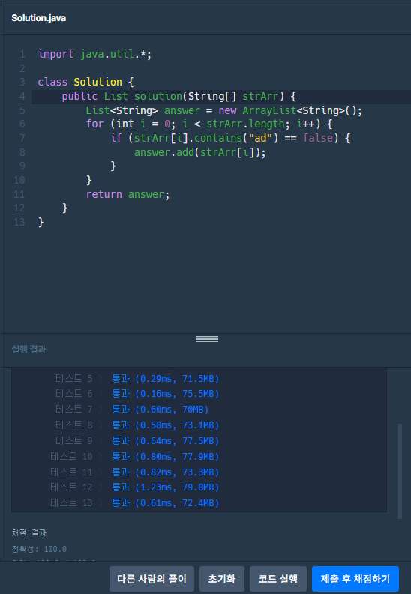Click line number 1 in gutter
Viewport: 411px width, 594px height.
coord(22,55)
